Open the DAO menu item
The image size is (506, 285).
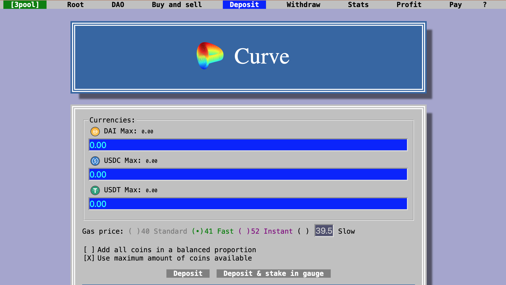(118, 5)
